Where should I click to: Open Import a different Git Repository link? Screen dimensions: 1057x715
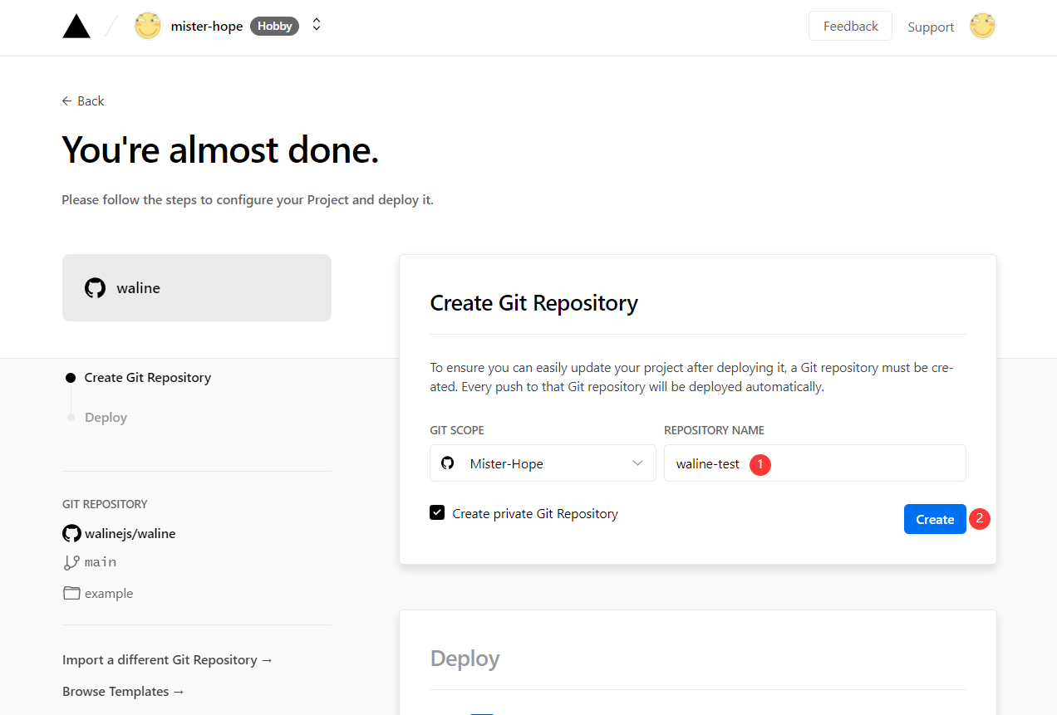[168, 659]
